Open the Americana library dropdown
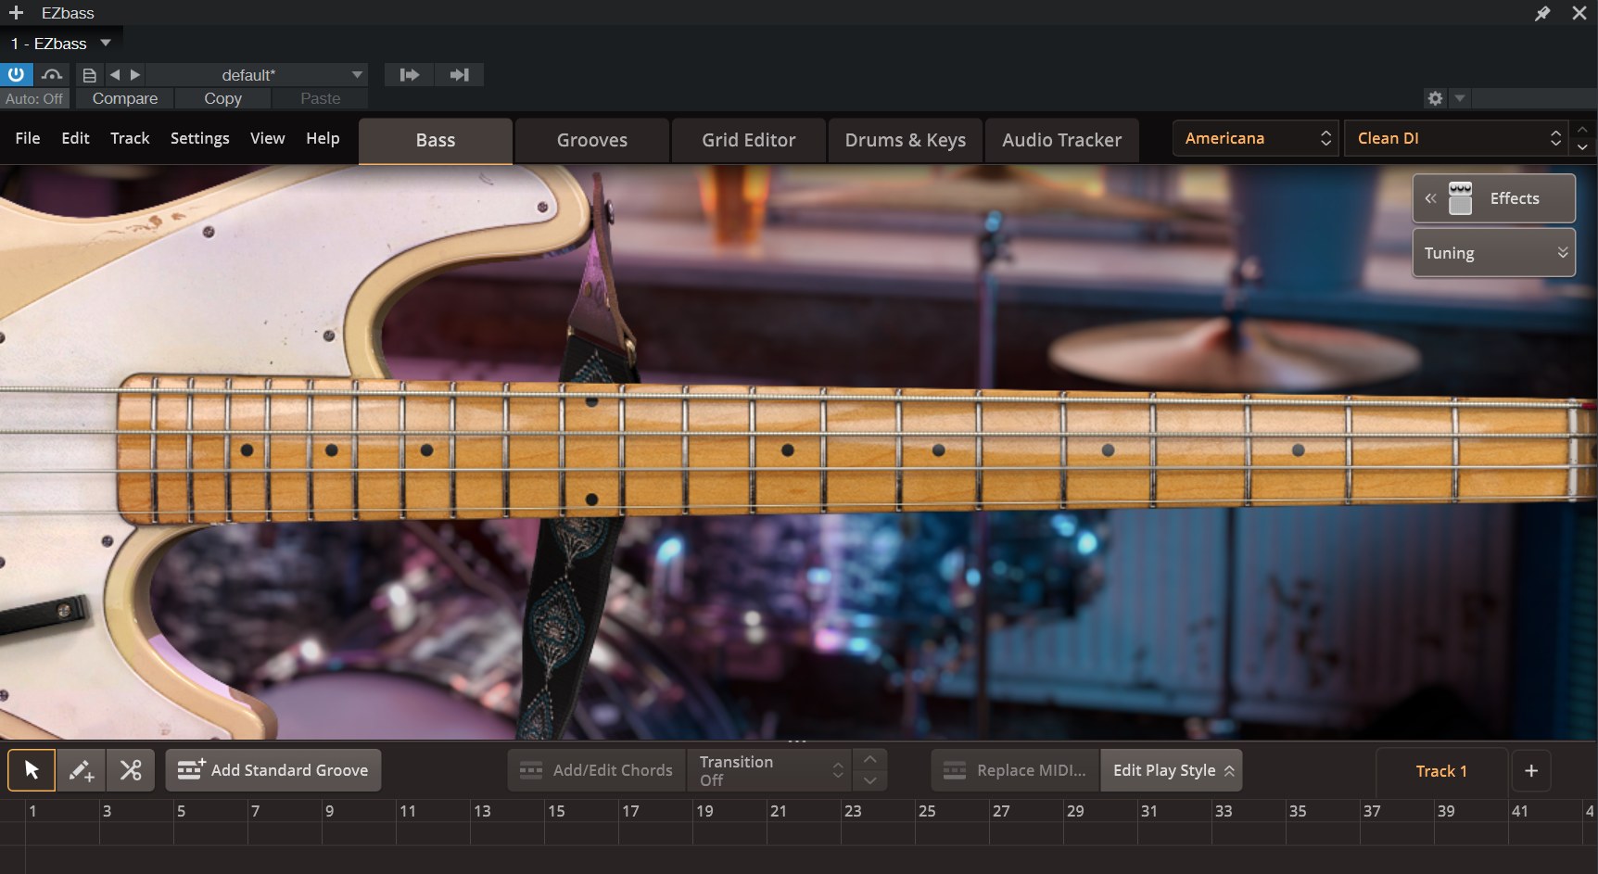This screenshot has width=1598, height=874. [1256, 138]
